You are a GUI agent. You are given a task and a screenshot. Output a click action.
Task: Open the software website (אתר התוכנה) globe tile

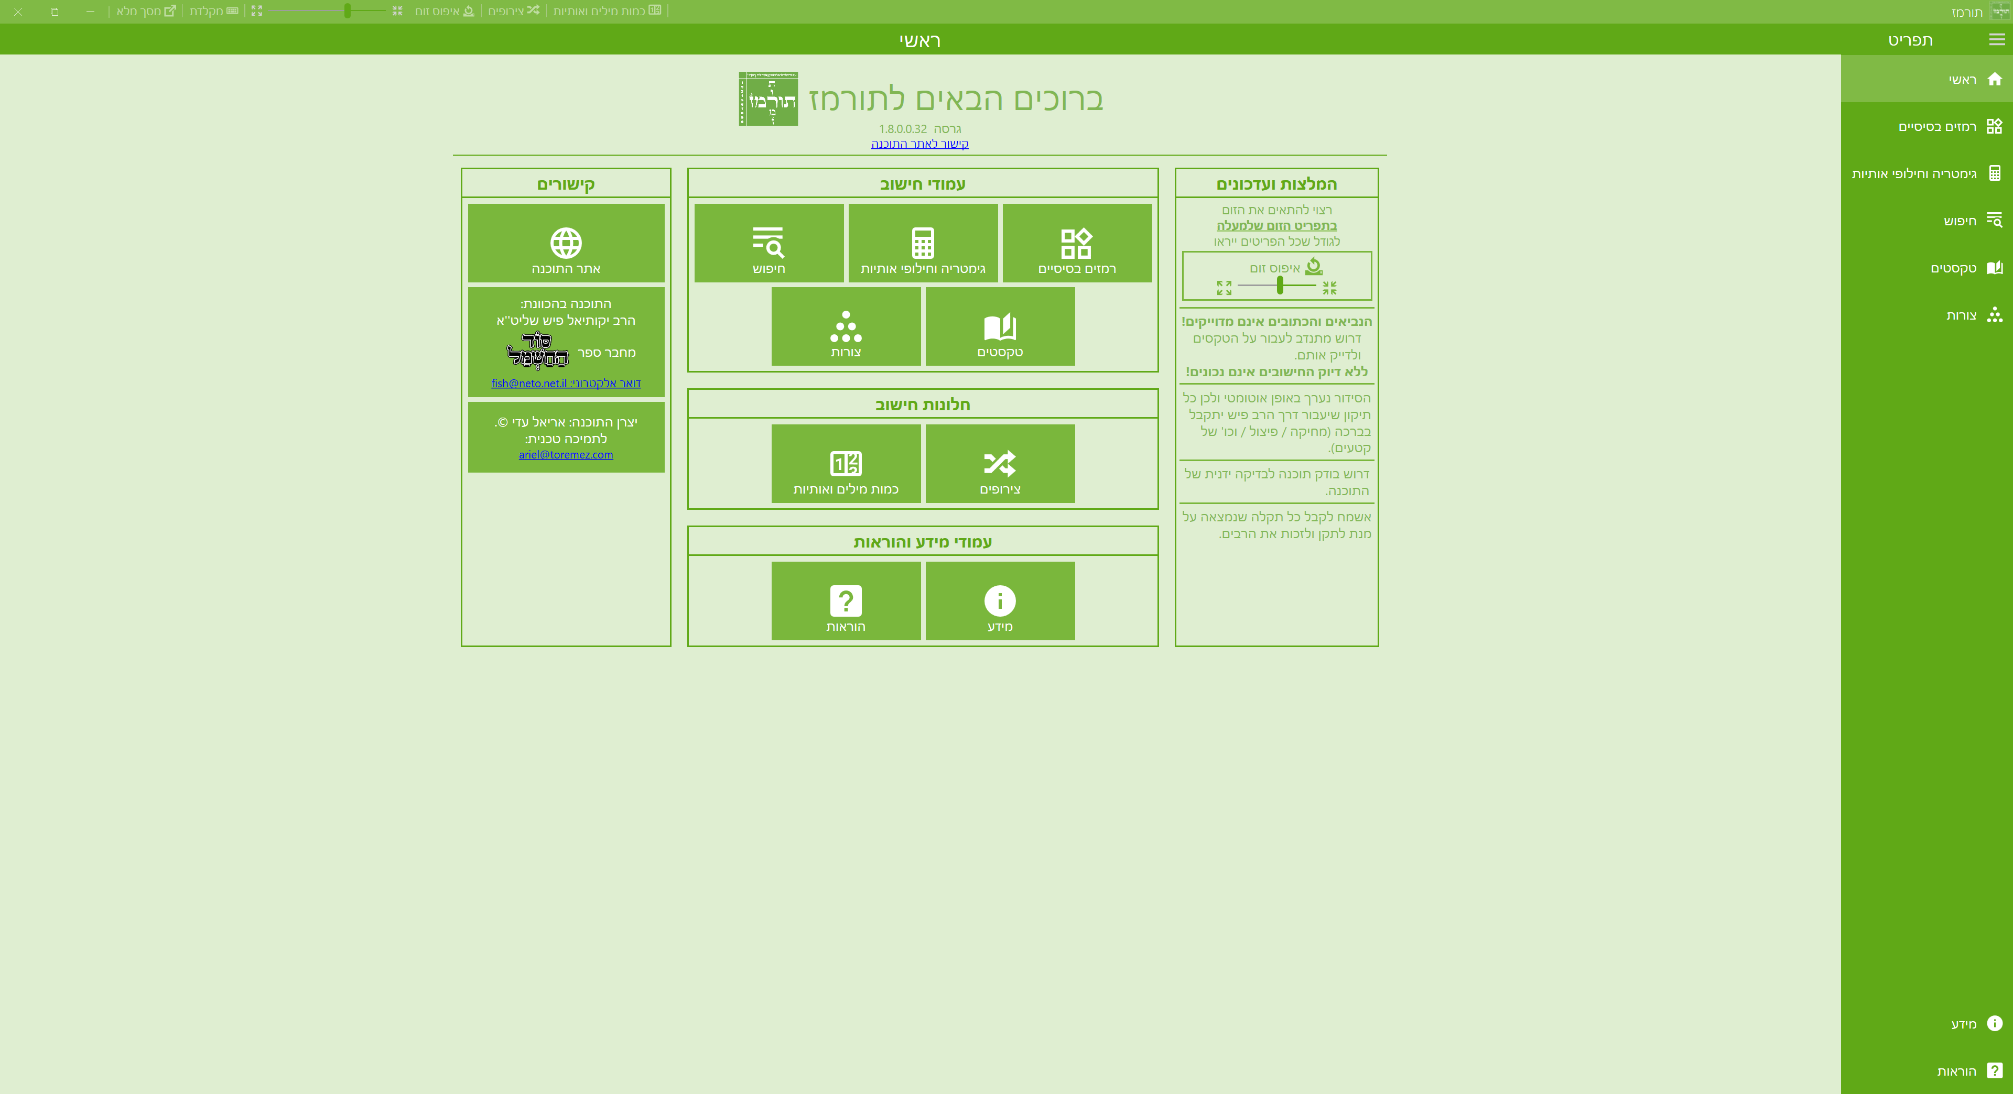point(566,243)
